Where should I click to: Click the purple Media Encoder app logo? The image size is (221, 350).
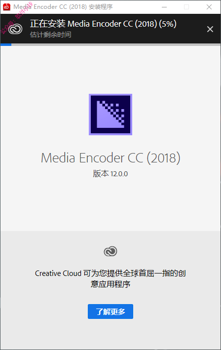point(110,115)
